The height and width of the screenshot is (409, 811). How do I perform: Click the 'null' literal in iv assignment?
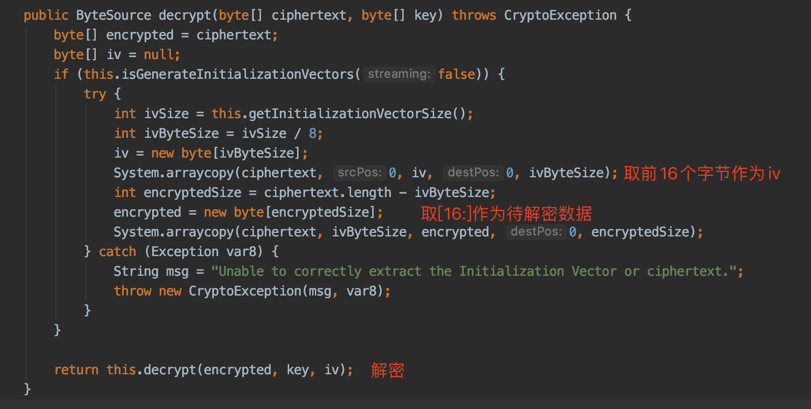159,55
